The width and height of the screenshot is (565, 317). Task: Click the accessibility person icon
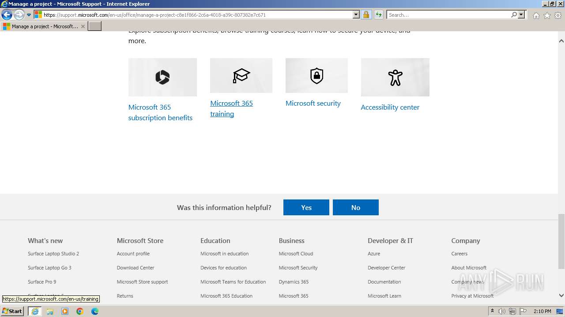click(x=395, y=77)
